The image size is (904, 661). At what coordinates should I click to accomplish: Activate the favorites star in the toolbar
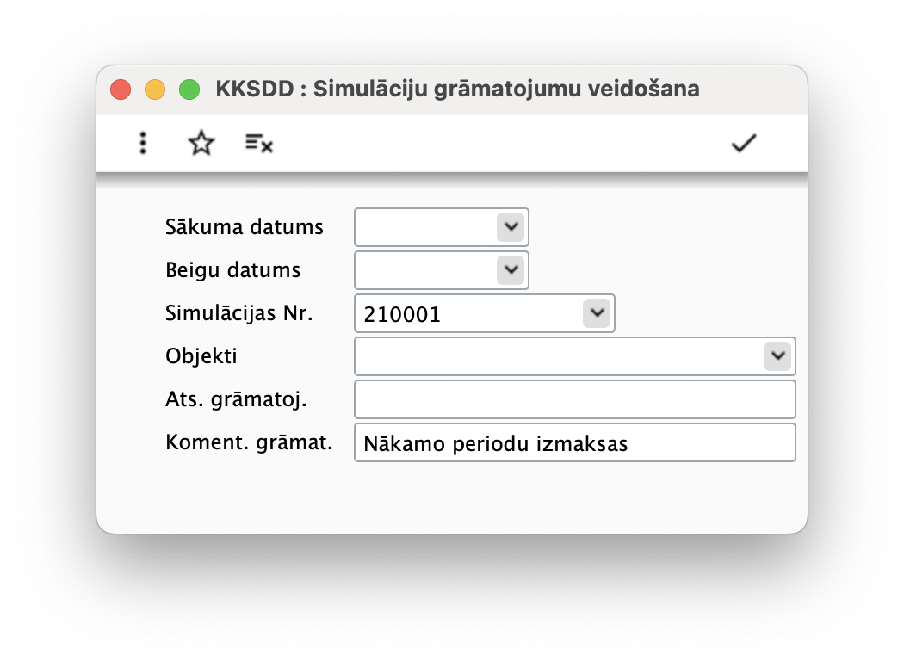[x=201, y=143]
